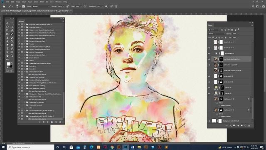Filter layers by type layers icon
Viewport: 266px width, 150px height.
229,30
